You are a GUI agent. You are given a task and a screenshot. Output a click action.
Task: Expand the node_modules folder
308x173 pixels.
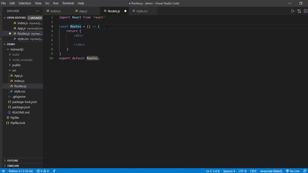tap(22, 60)
